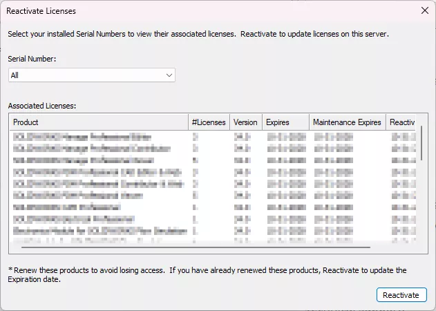Click the Version column header
Viewport: 436px width, 311px height.
tap(245, 122)
